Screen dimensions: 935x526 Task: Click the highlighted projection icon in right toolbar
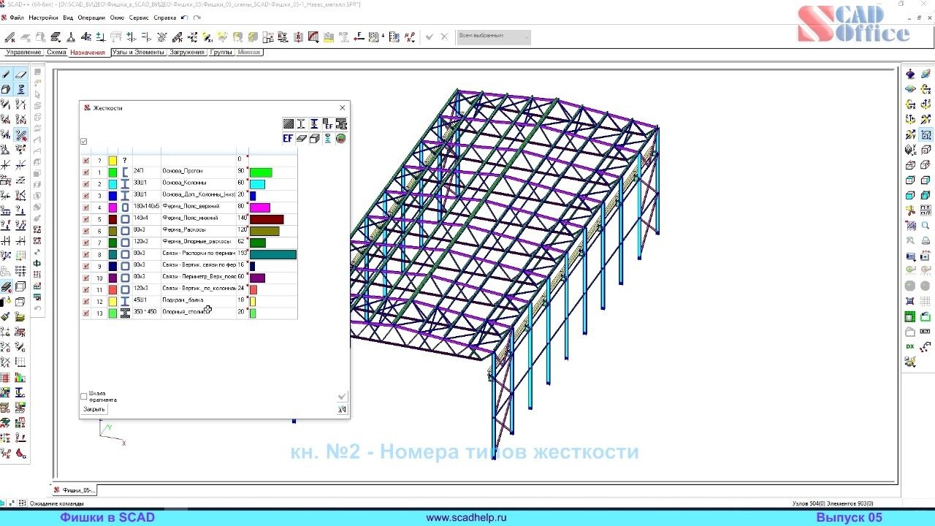(x=926, y=135)
